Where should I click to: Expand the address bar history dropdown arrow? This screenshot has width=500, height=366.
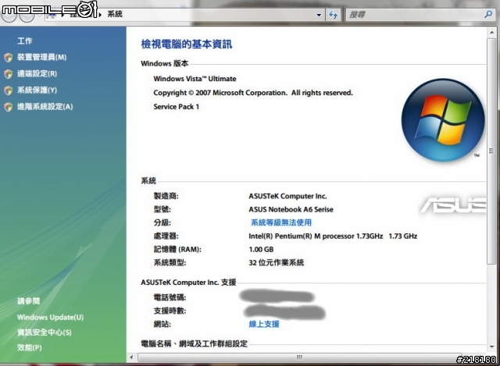pyautogui.click(x=319, y=15)
